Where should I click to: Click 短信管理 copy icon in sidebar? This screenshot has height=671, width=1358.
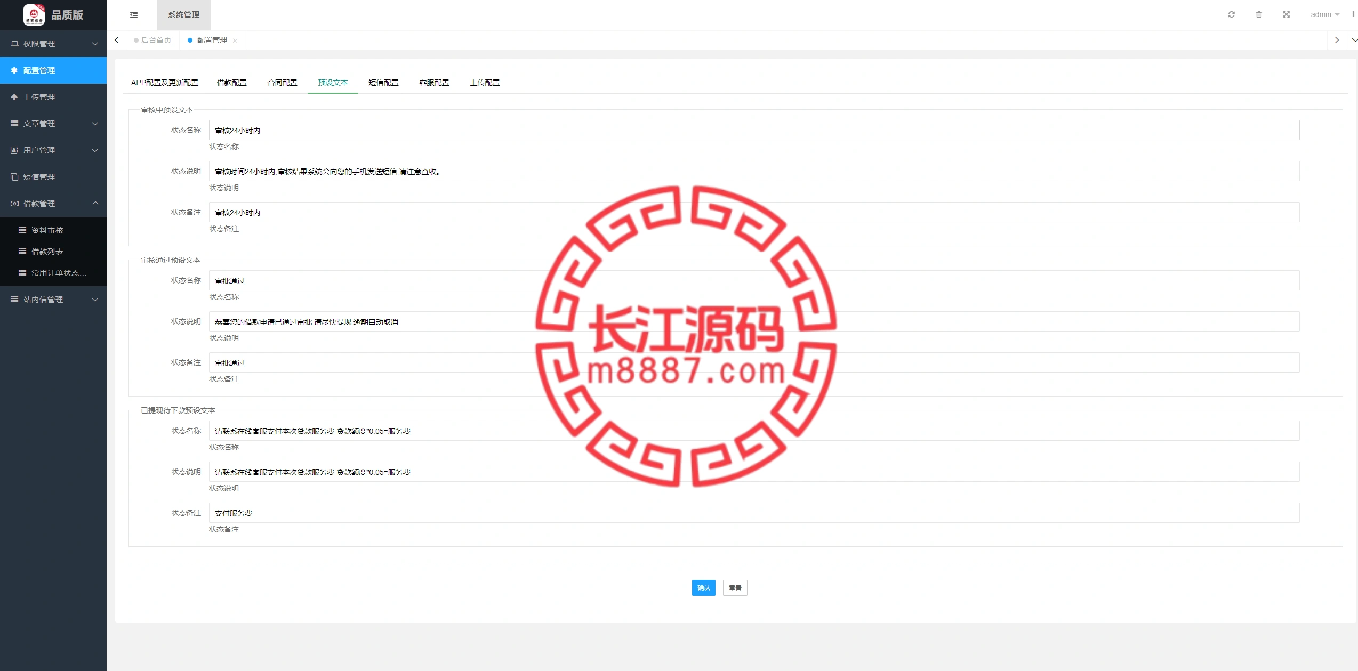pos(14,177)
